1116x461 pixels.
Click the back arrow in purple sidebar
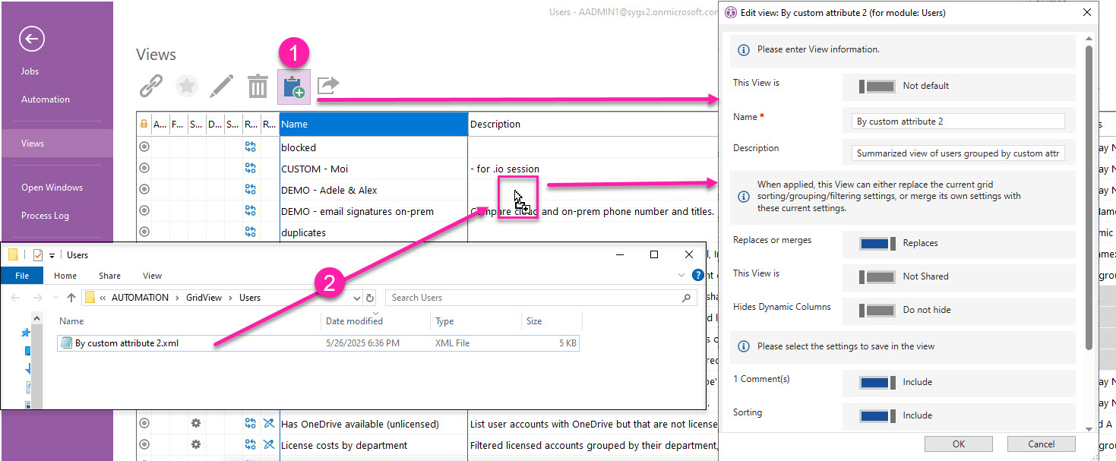pos(32,39)
